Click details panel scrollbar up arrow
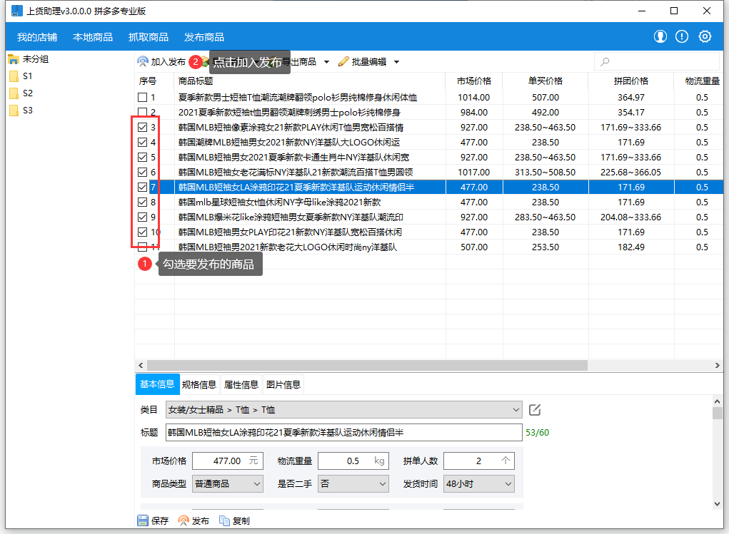This screenshot has height=534, width=729. click(718, 401)
